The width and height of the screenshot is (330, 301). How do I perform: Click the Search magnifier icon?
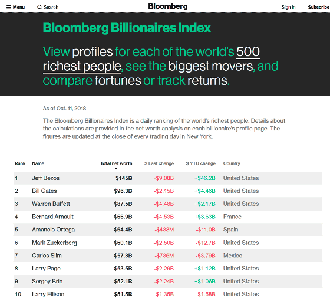tap(39, 7)
